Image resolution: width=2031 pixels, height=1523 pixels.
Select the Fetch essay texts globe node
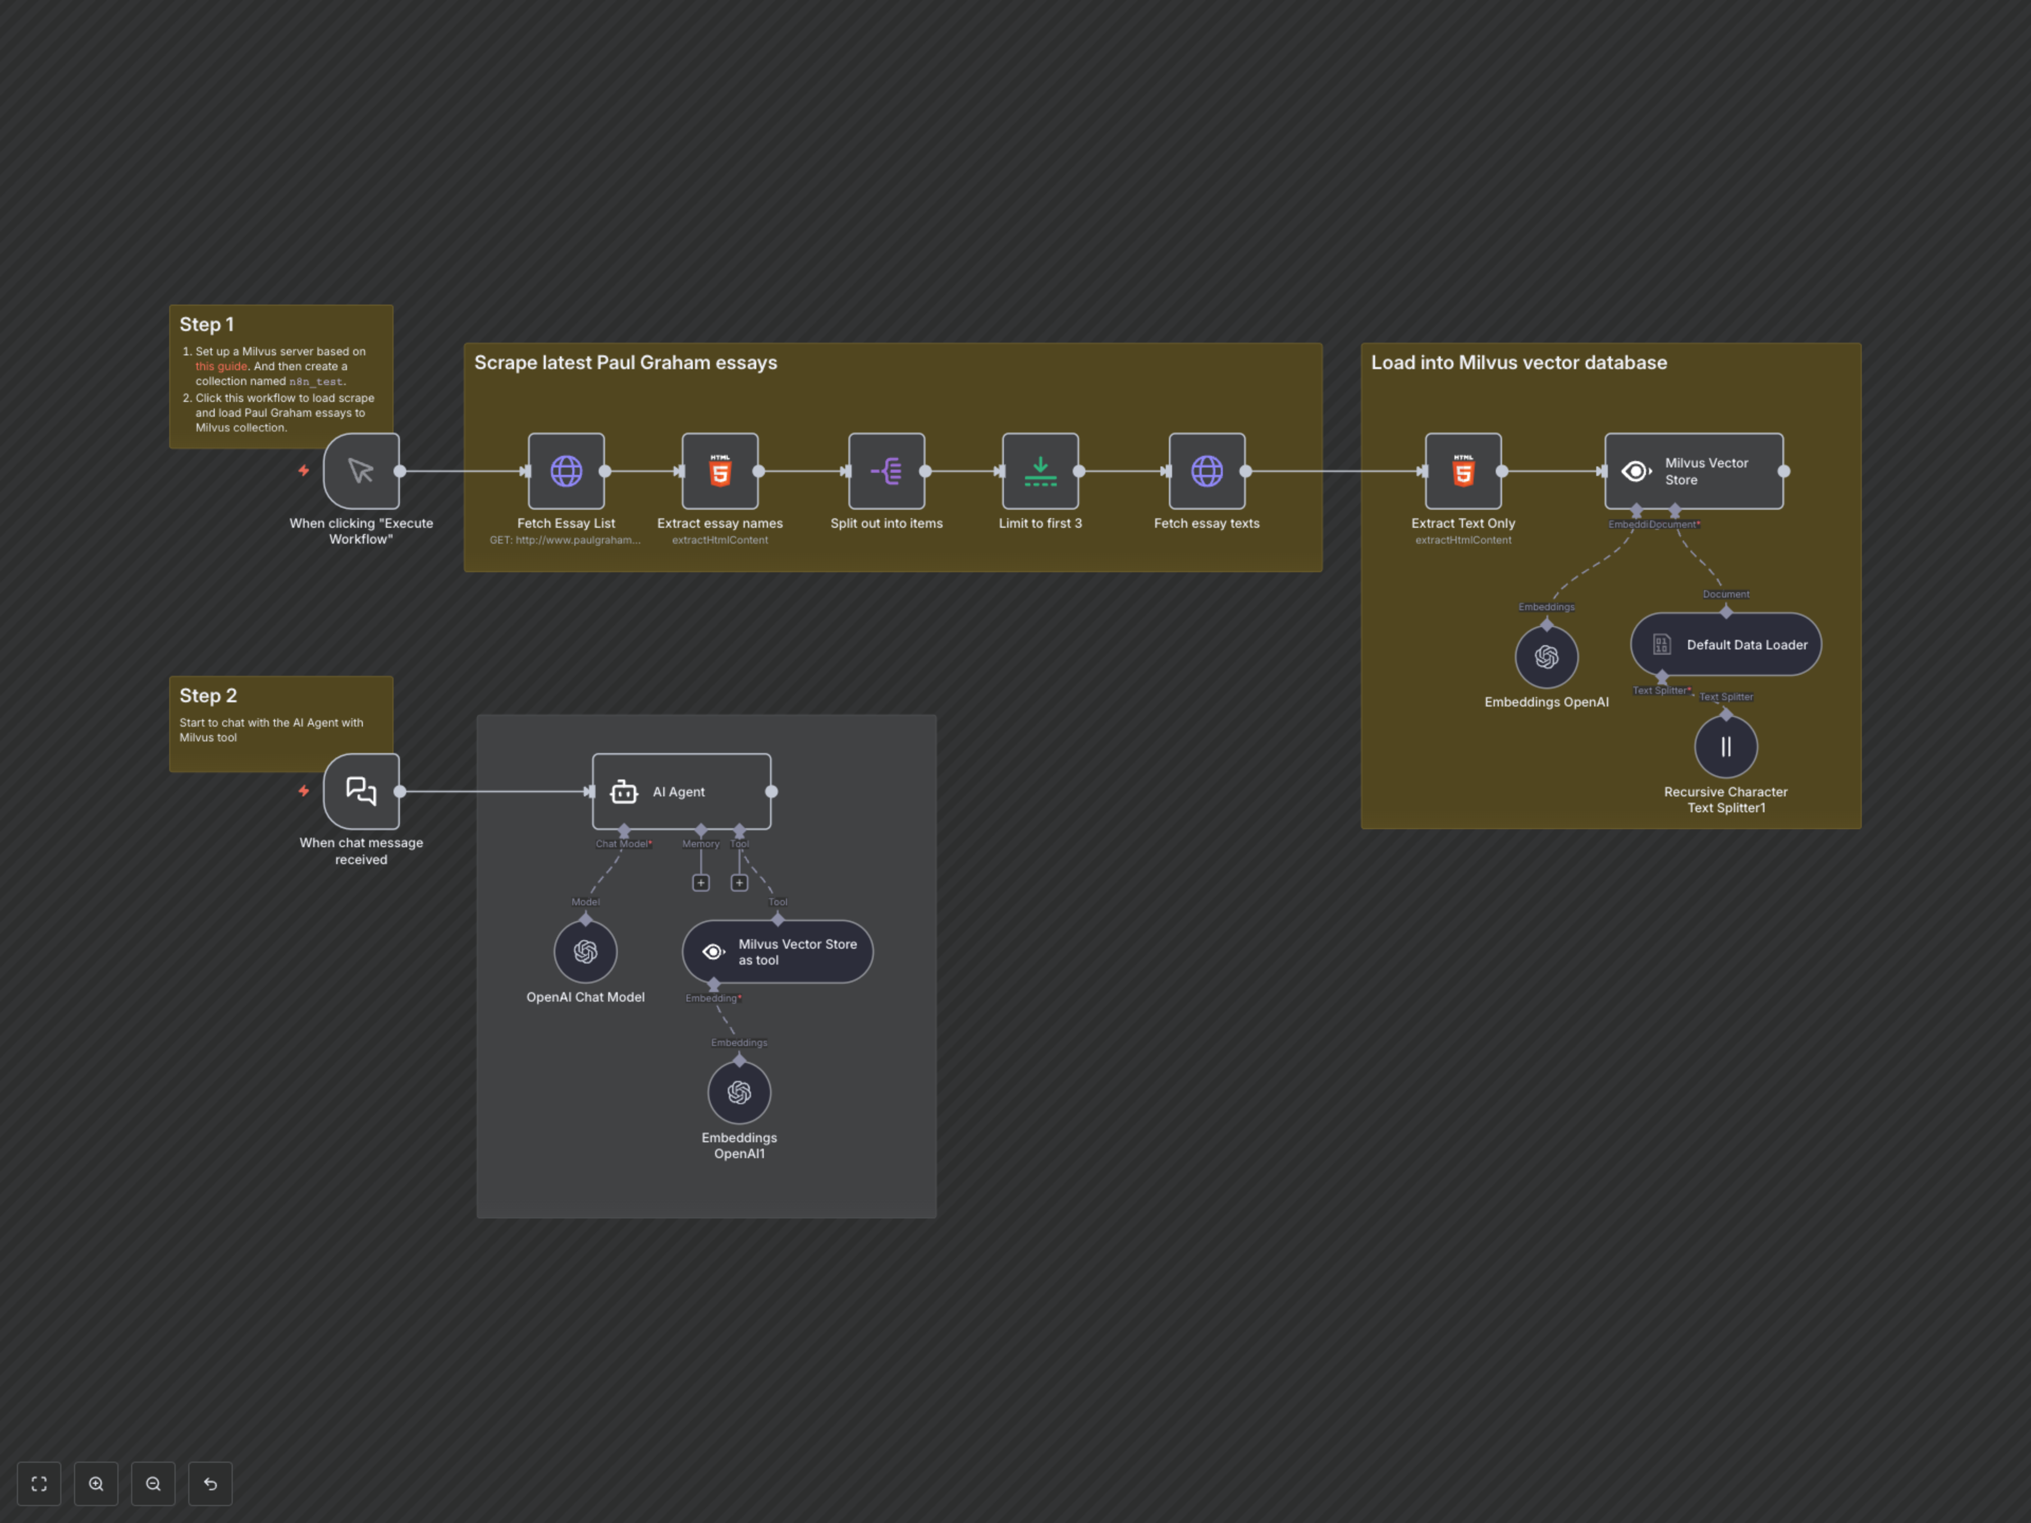[1206, 471]
